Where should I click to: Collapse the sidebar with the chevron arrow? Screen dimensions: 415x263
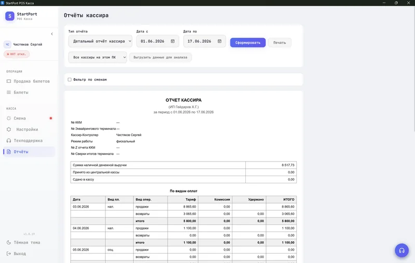(52, 34)
